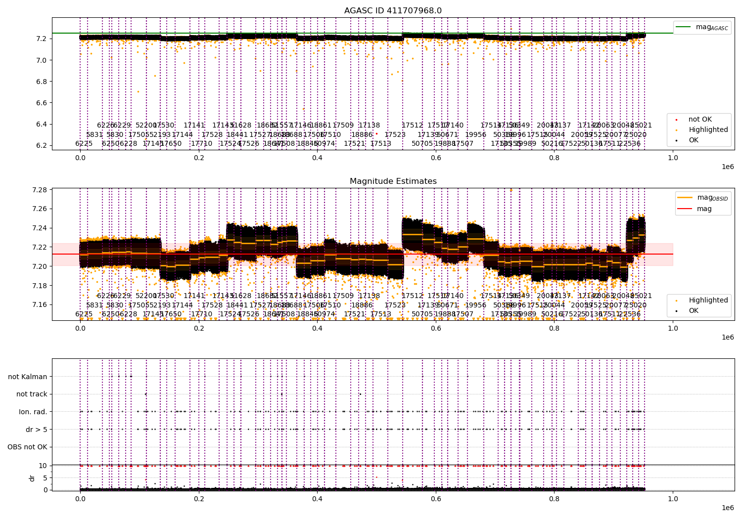Click the "7.24" y-tick in Magnitude Estimates

point(41,228)
